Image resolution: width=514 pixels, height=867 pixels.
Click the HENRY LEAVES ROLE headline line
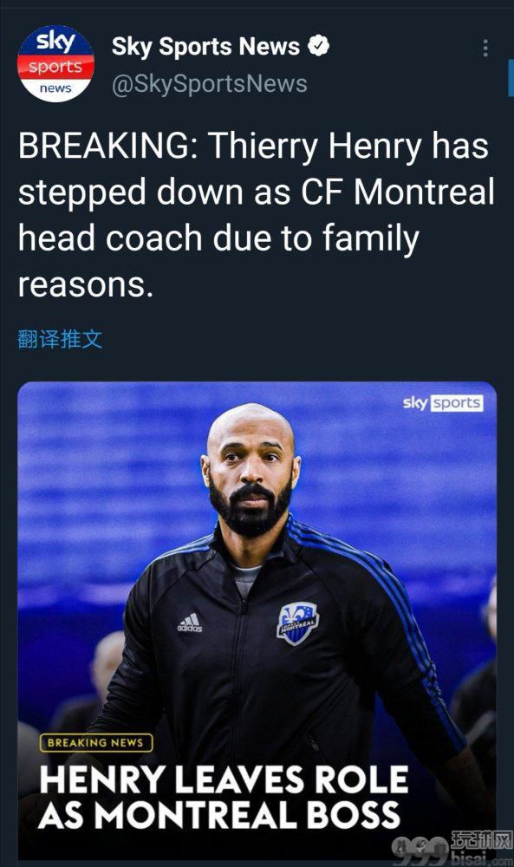224,780
